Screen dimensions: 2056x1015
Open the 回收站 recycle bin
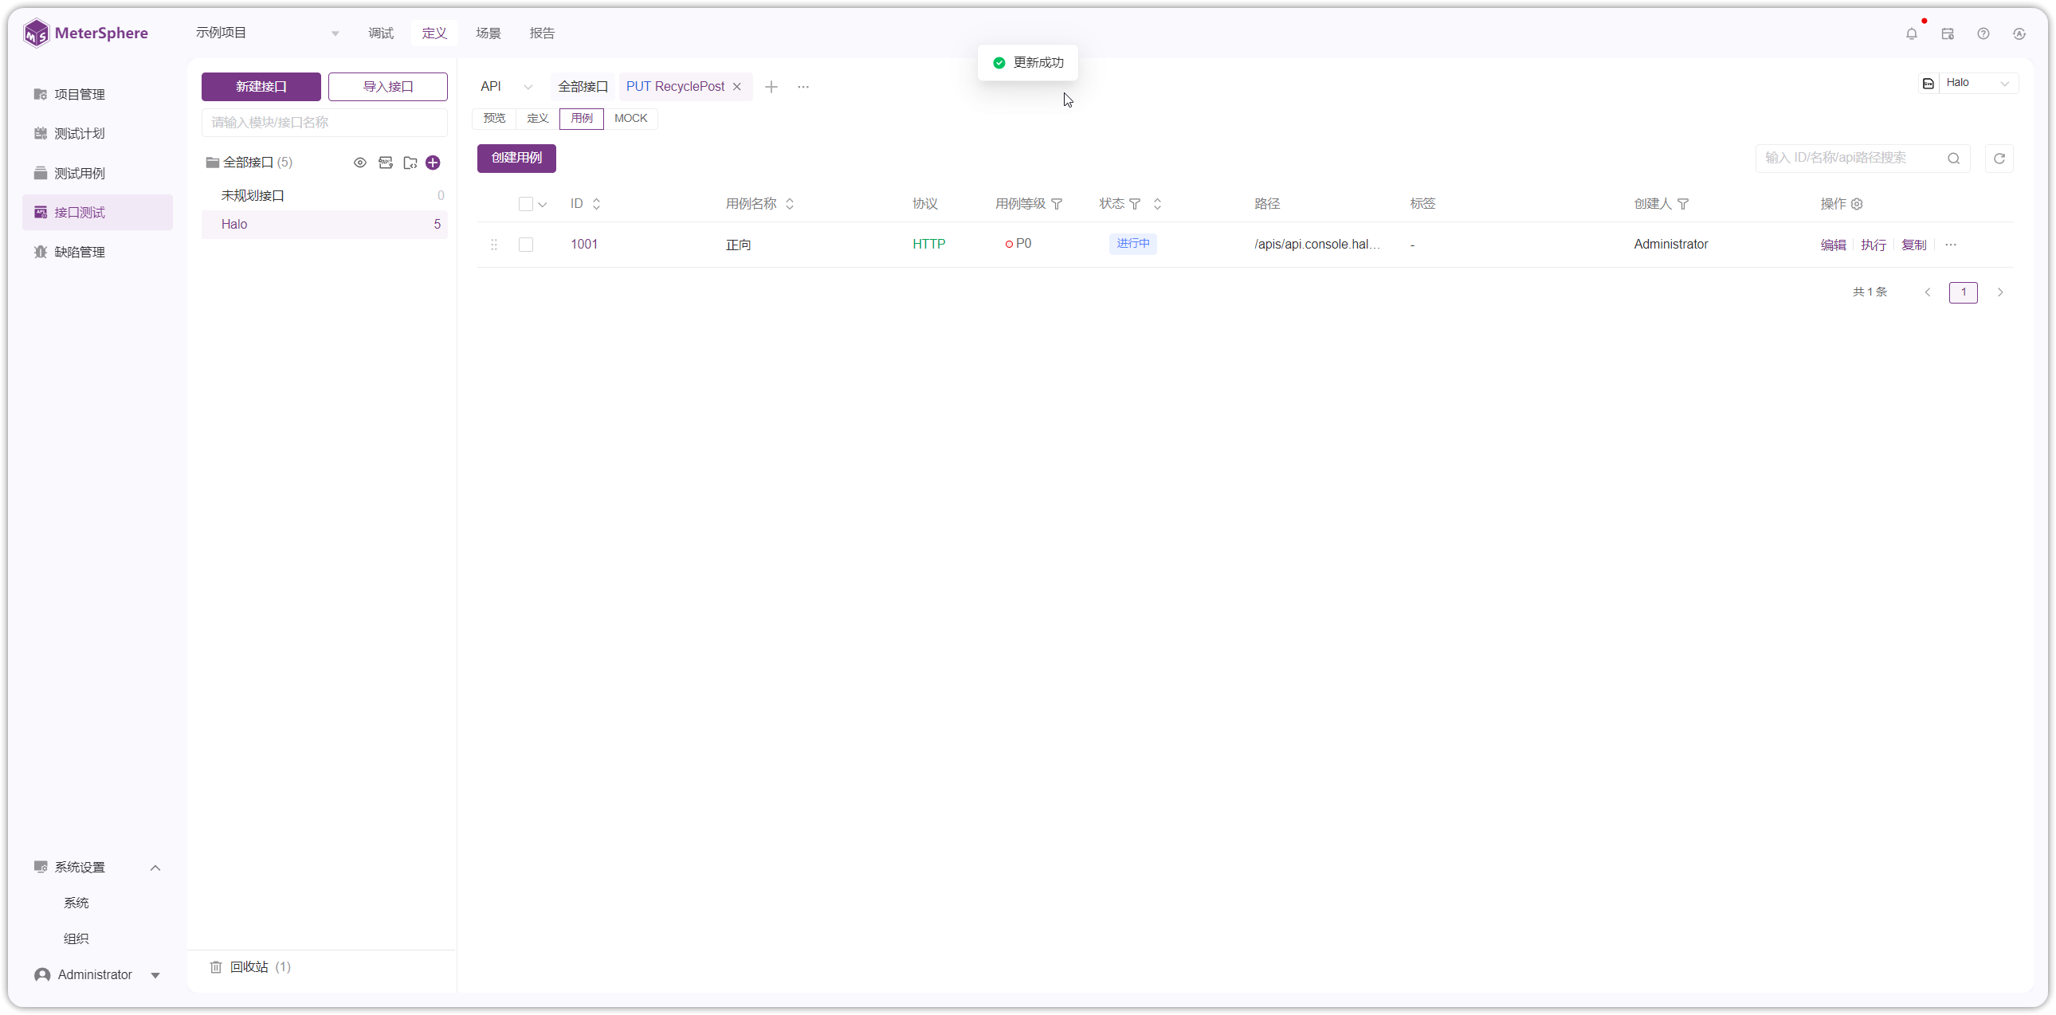point(250,967)
